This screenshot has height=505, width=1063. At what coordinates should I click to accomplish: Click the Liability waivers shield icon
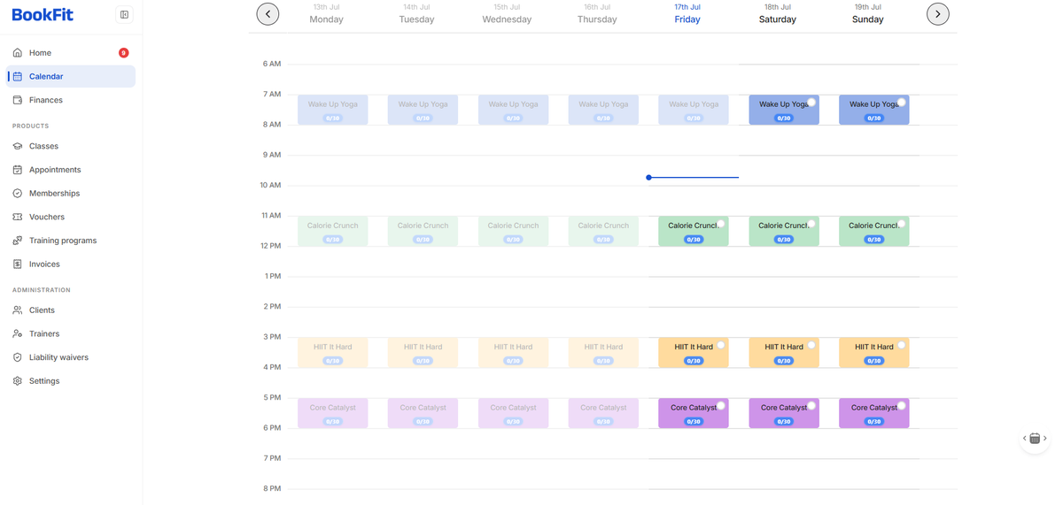tap(17, 357)
